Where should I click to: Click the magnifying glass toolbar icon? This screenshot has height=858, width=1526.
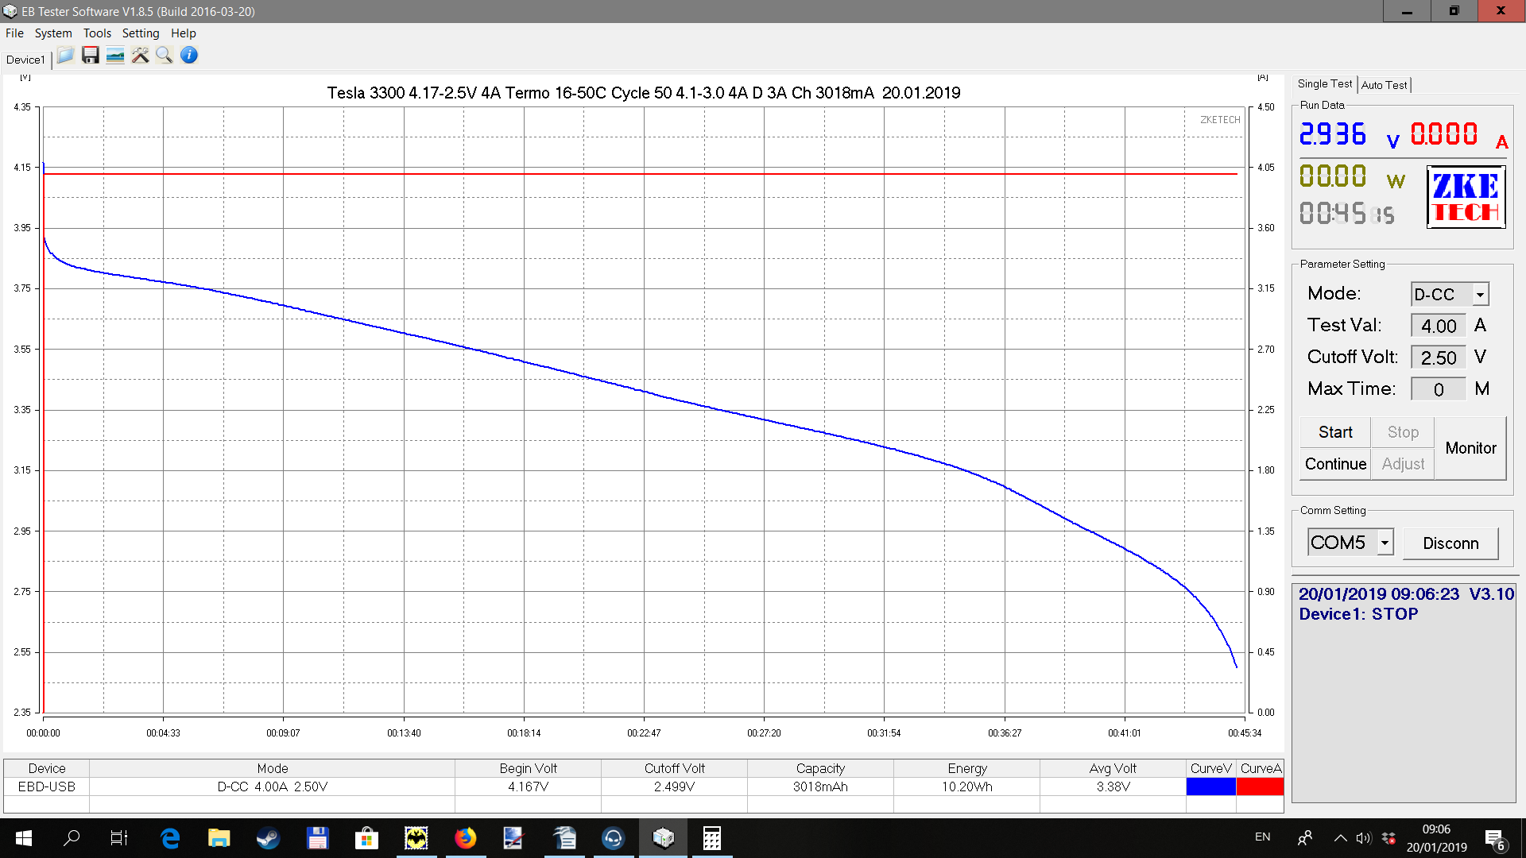[165, 56]
